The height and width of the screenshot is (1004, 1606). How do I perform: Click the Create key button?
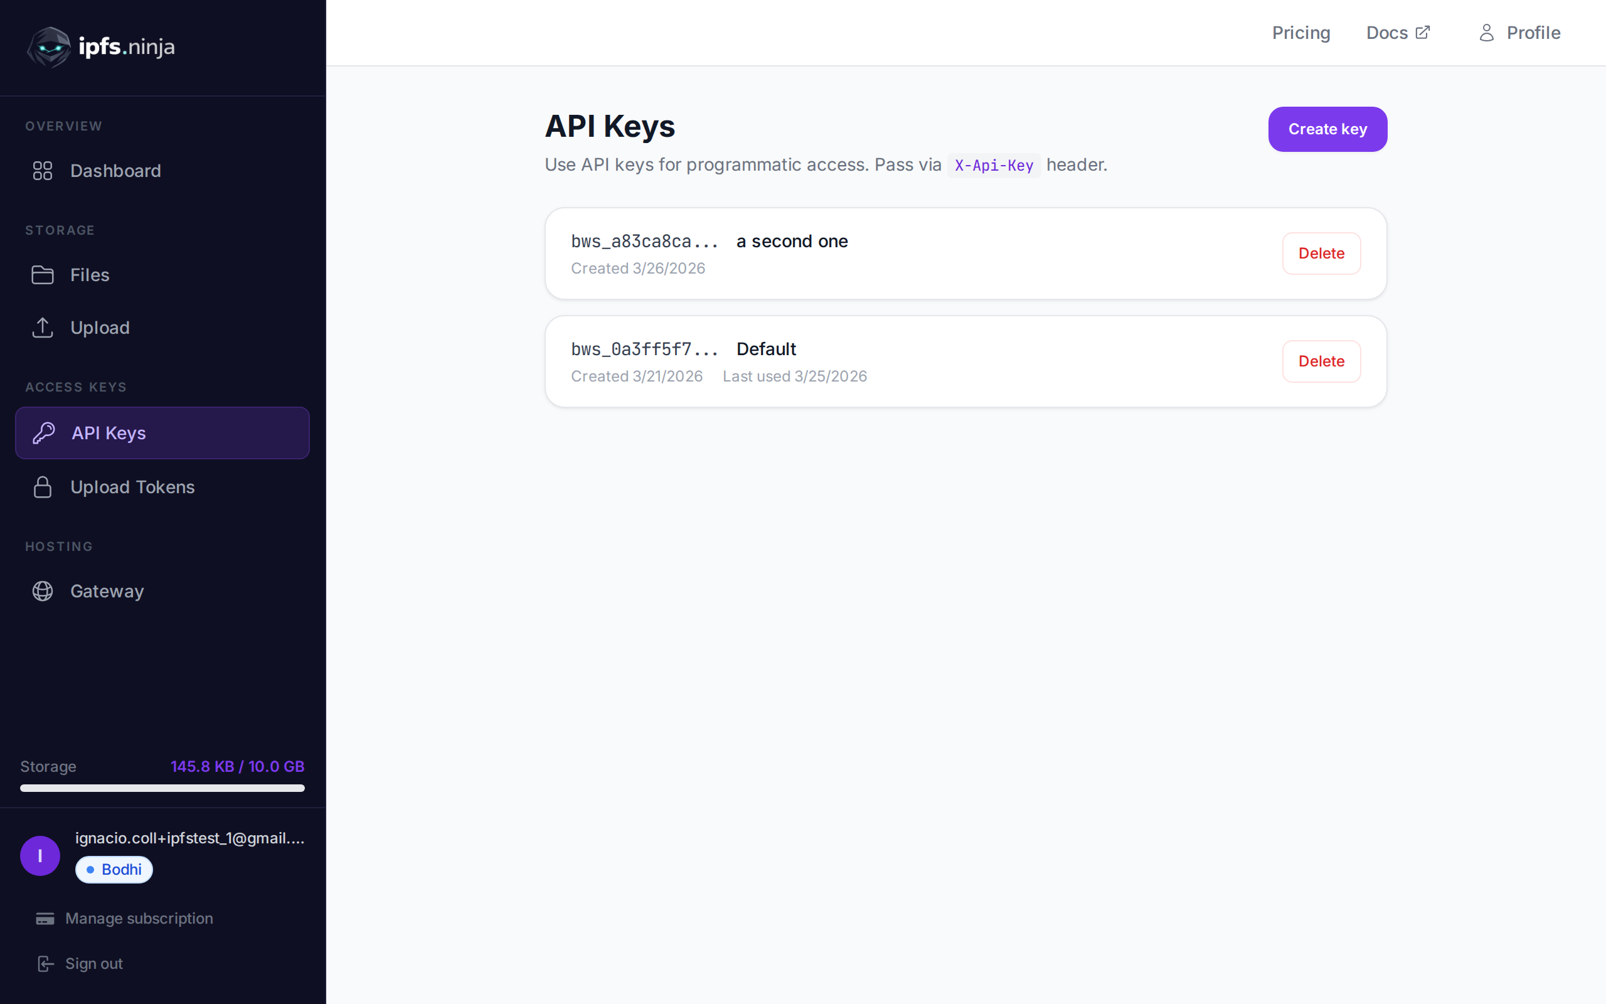point(1326,129)
